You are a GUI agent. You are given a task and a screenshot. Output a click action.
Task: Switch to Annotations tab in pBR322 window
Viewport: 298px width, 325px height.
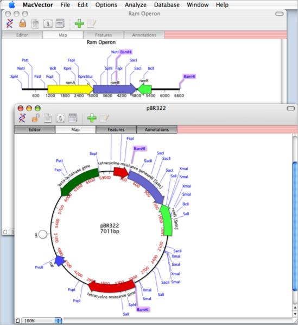pos(157,129)
